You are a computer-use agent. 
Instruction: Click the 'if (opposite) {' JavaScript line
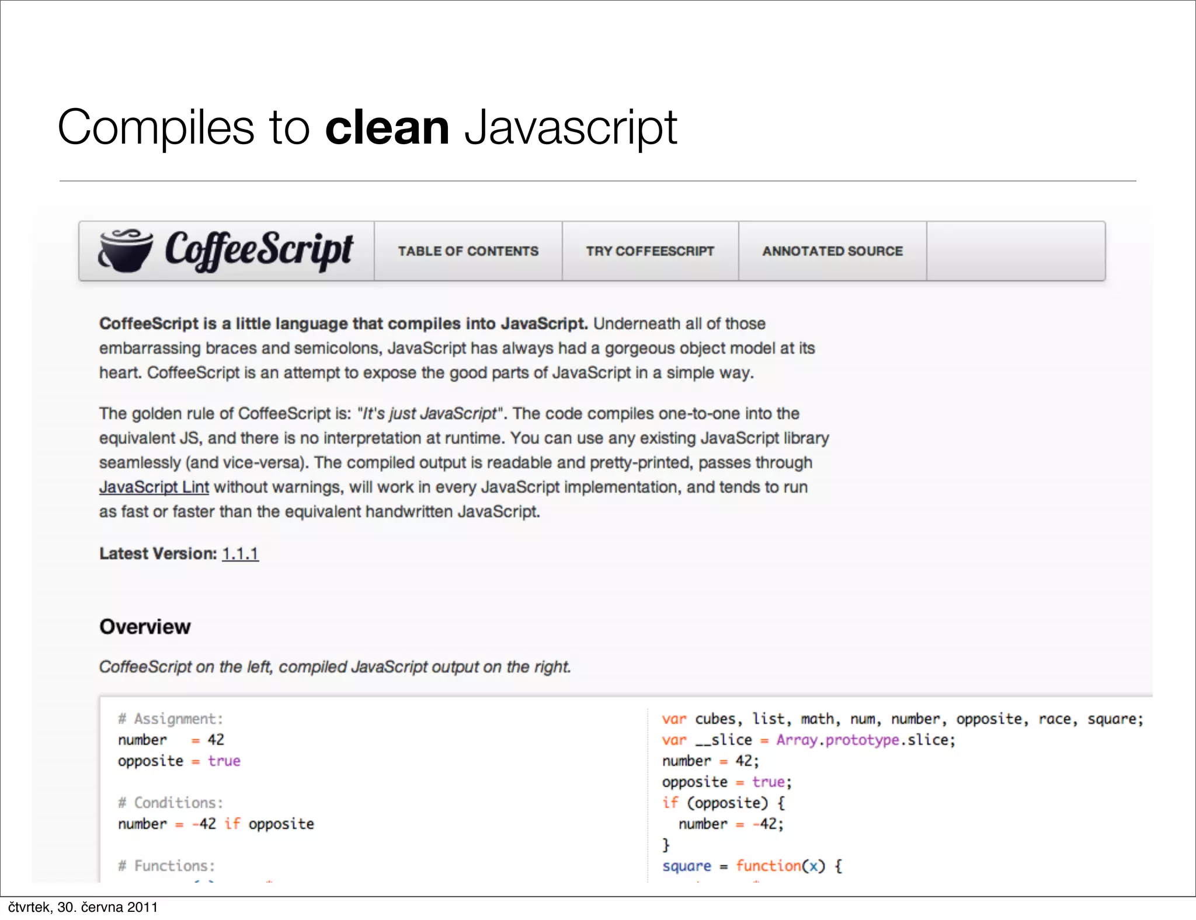[x=724, y=803]
